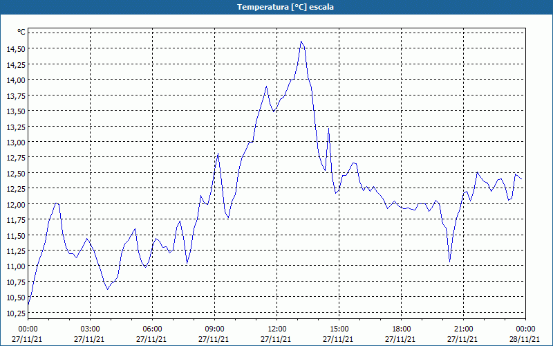
Task: Select the 11,25 y-axis label
Action: point(16,251)
